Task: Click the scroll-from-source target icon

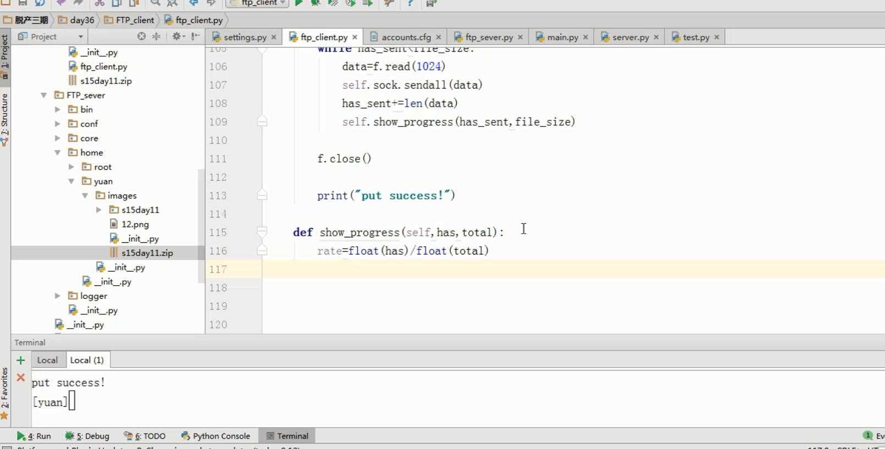Action: 141,36
